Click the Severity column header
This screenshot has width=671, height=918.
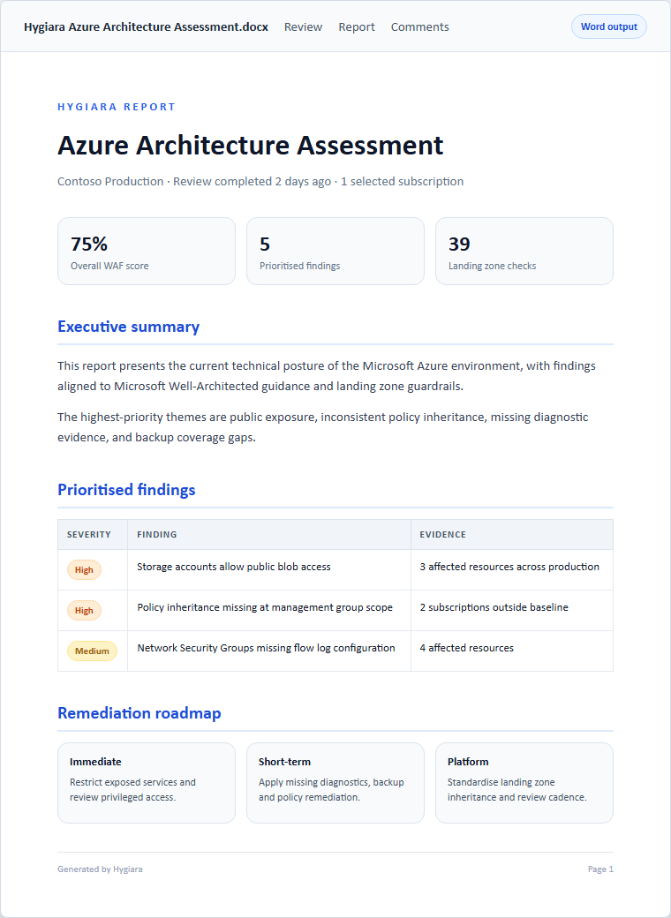(89, 535)
